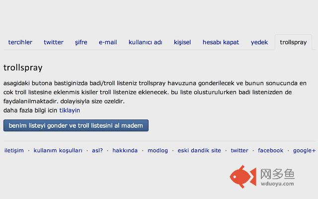This screenshot has height=199, width=318.
Task: Go to the kullanıcı adı tab
Action: tap(145, 42)
